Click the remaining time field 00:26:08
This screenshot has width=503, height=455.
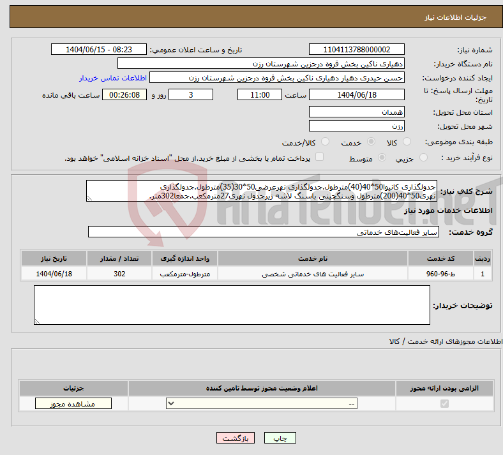[124, 94]
